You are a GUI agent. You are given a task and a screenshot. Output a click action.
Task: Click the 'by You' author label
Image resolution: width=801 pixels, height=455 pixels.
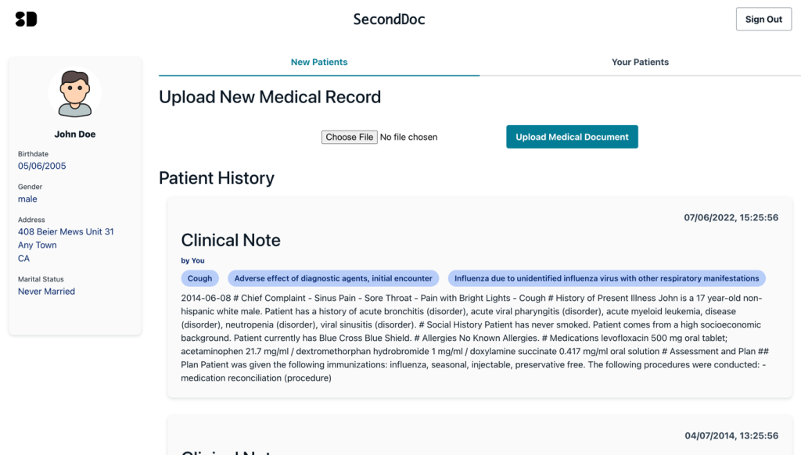coord(192,260)
